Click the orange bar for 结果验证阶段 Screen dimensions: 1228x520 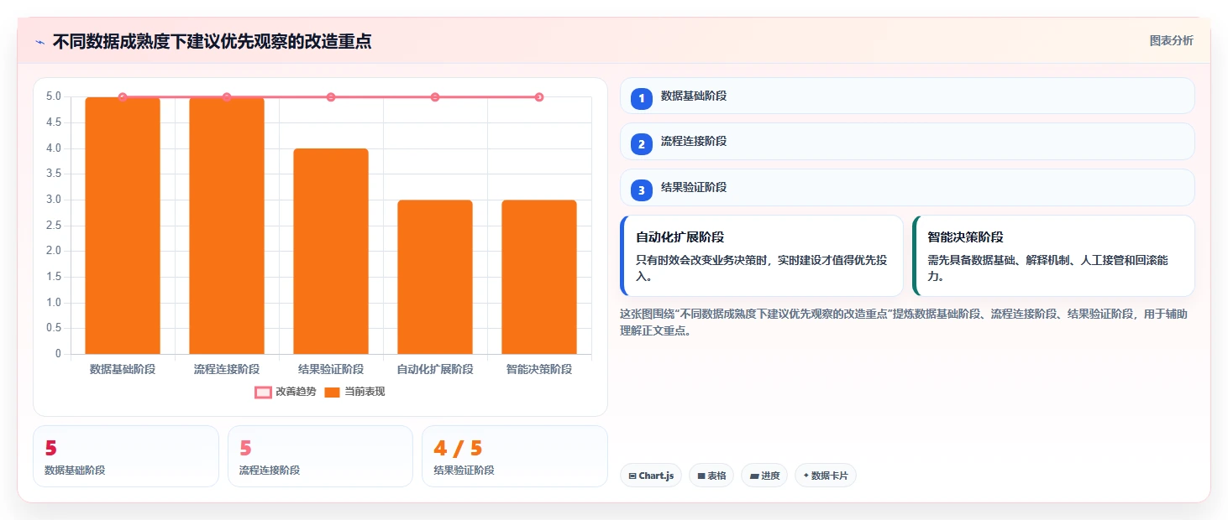pyautogui.click(x=331, y=252)
